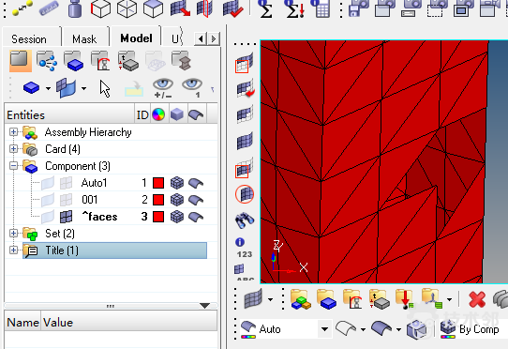Expand the Card (4) folder
The width and height of the screenshot is (508, 349).
point(13,149)
